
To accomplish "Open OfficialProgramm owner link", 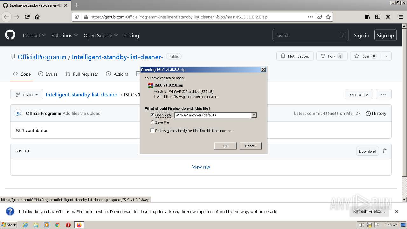I will [42, 57].
